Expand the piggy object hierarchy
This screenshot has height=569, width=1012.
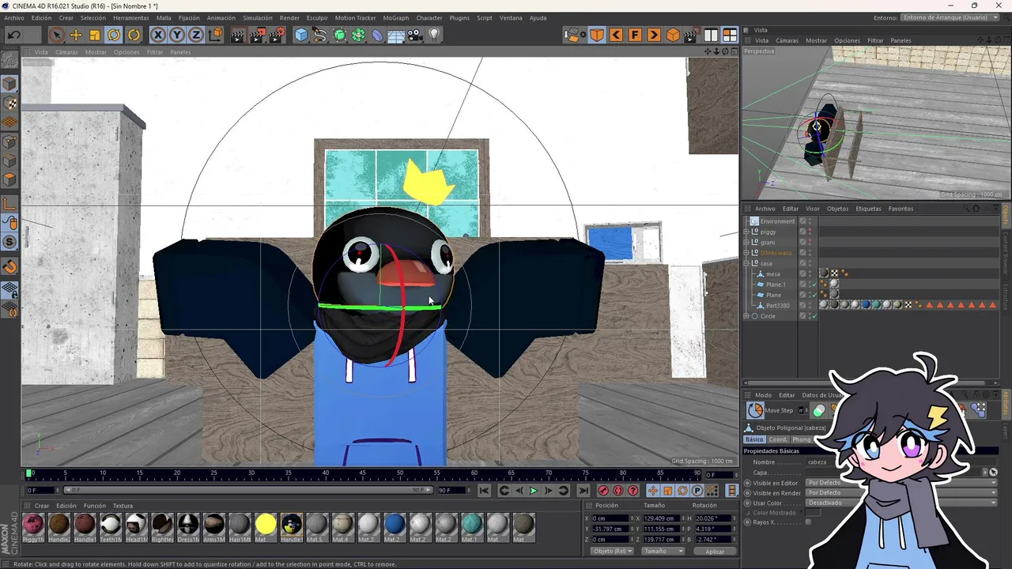[x=746, y=232]
